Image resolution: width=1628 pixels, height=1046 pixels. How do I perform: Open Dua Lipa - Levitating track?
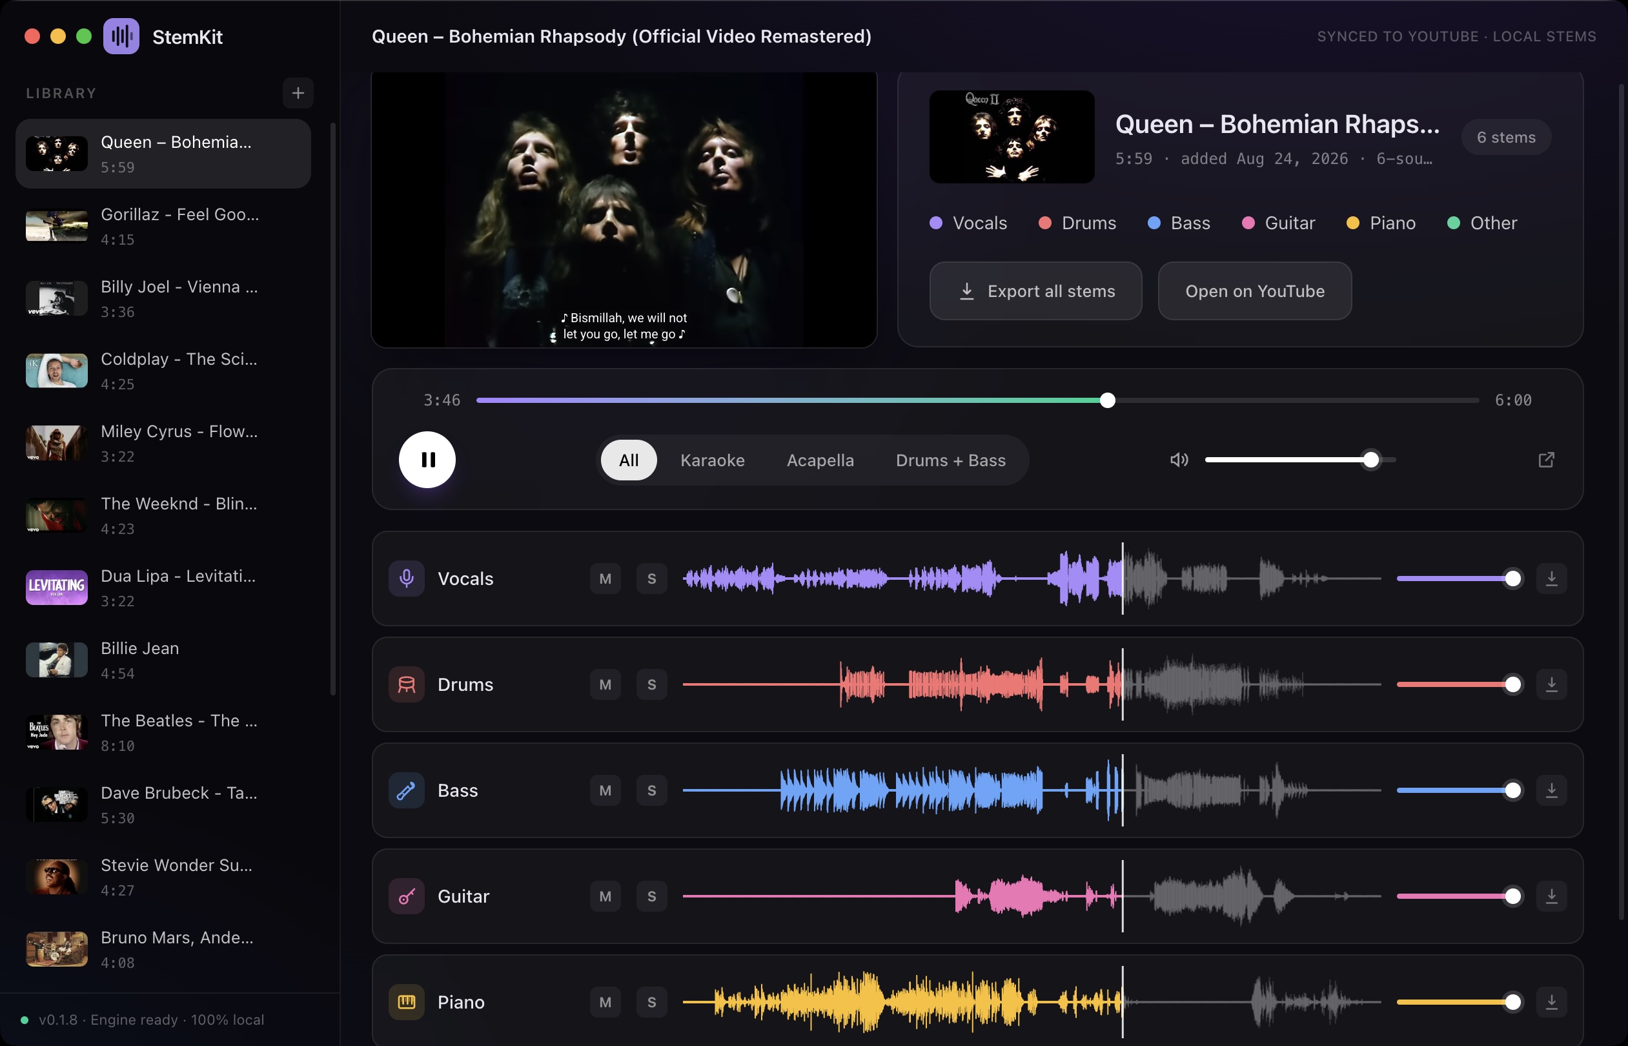(163, 588)
